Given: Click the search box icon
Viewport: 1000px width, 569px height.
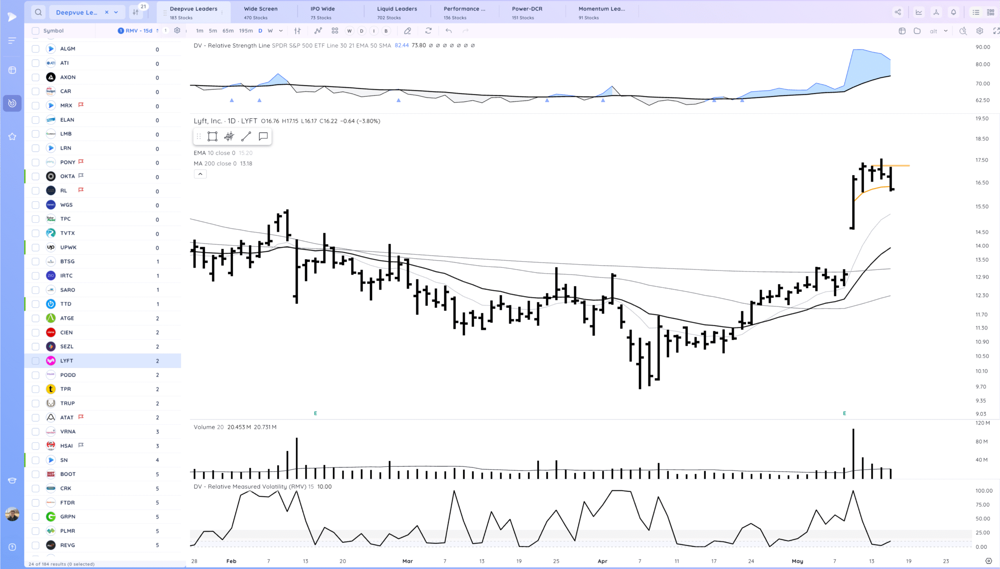Looking at the screenshot, I should coord(38,12).
